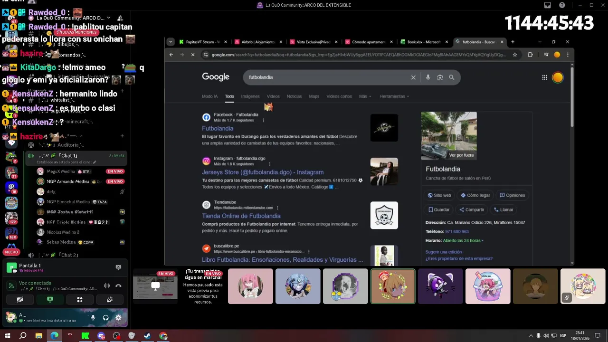608x342 pixels.
Task: Open the options menu for Facebook Futbolandia result
Action: tap(263, 120)
